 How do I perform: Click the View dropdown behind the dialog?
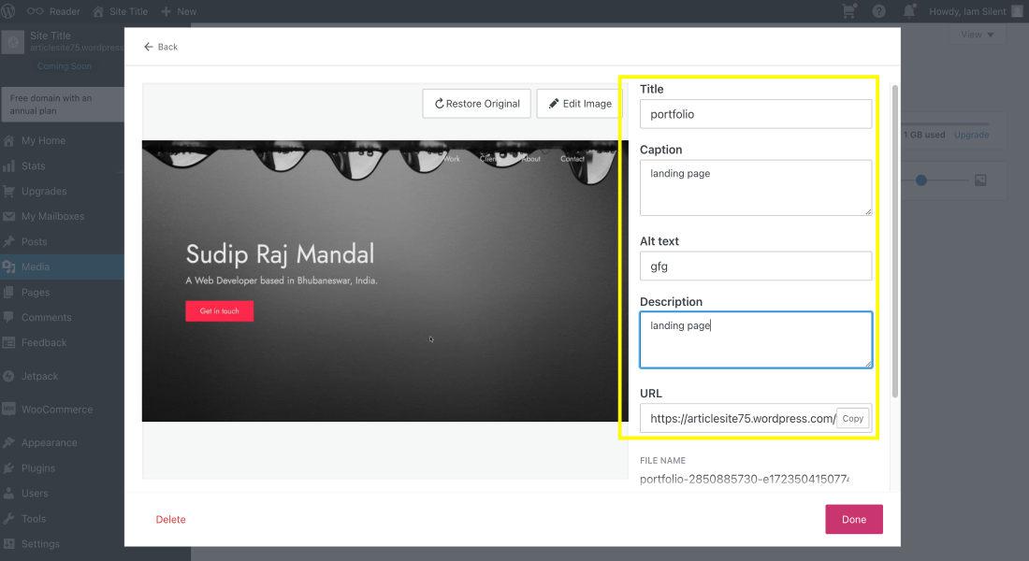pos(978,34)
